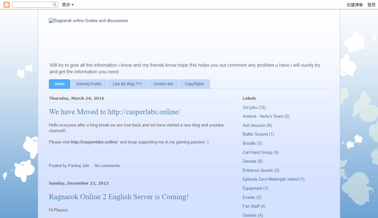This screenshot has height=218, width=378.
Task: Open the Like My Blog ??? tab
Action: (127, 84)
